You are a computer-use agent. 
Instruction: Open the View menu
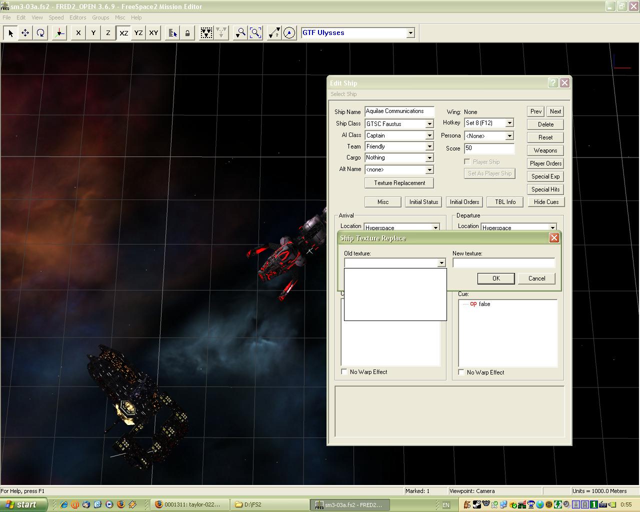point(37,17)
